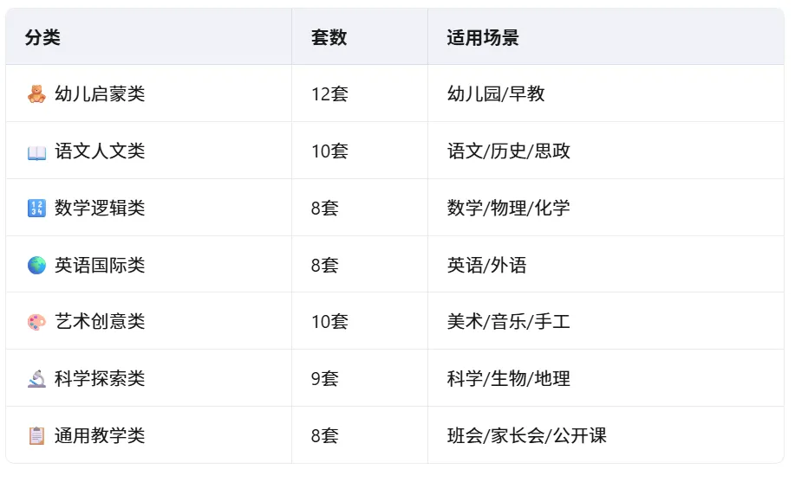This screenshot has height=482, width=795.
Task: Click the 1234 numbers icon
Action: point(36,208)
